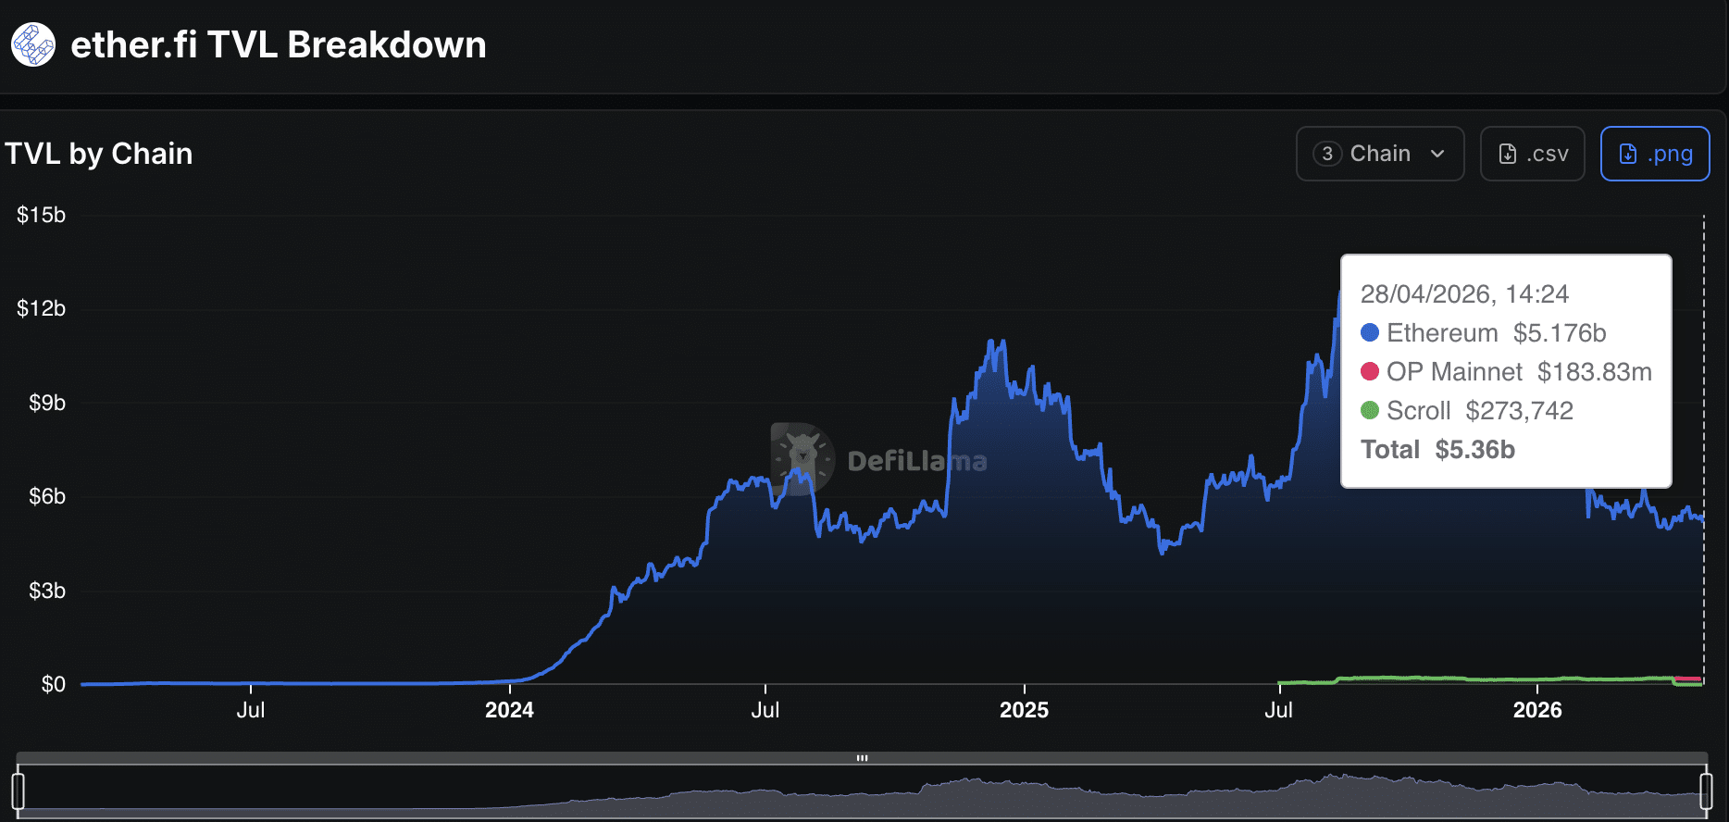
Task: Click the center grip of the range slider bar
Action: (x=862, y=758)
